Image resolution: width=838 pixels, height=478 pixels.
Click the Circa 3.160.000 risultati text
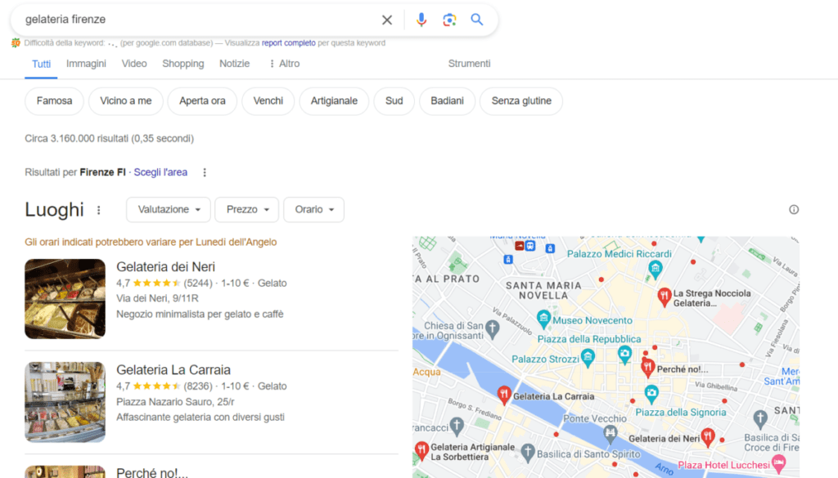pyautogui.click(x=109, y=139)
